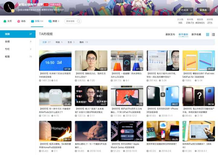This screenshot has width=218, height=155.
Task: Open the three-dot more options menu
Action: click(216, 10)
